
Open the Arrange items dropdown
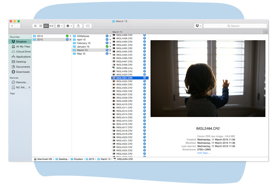(60, 26)
